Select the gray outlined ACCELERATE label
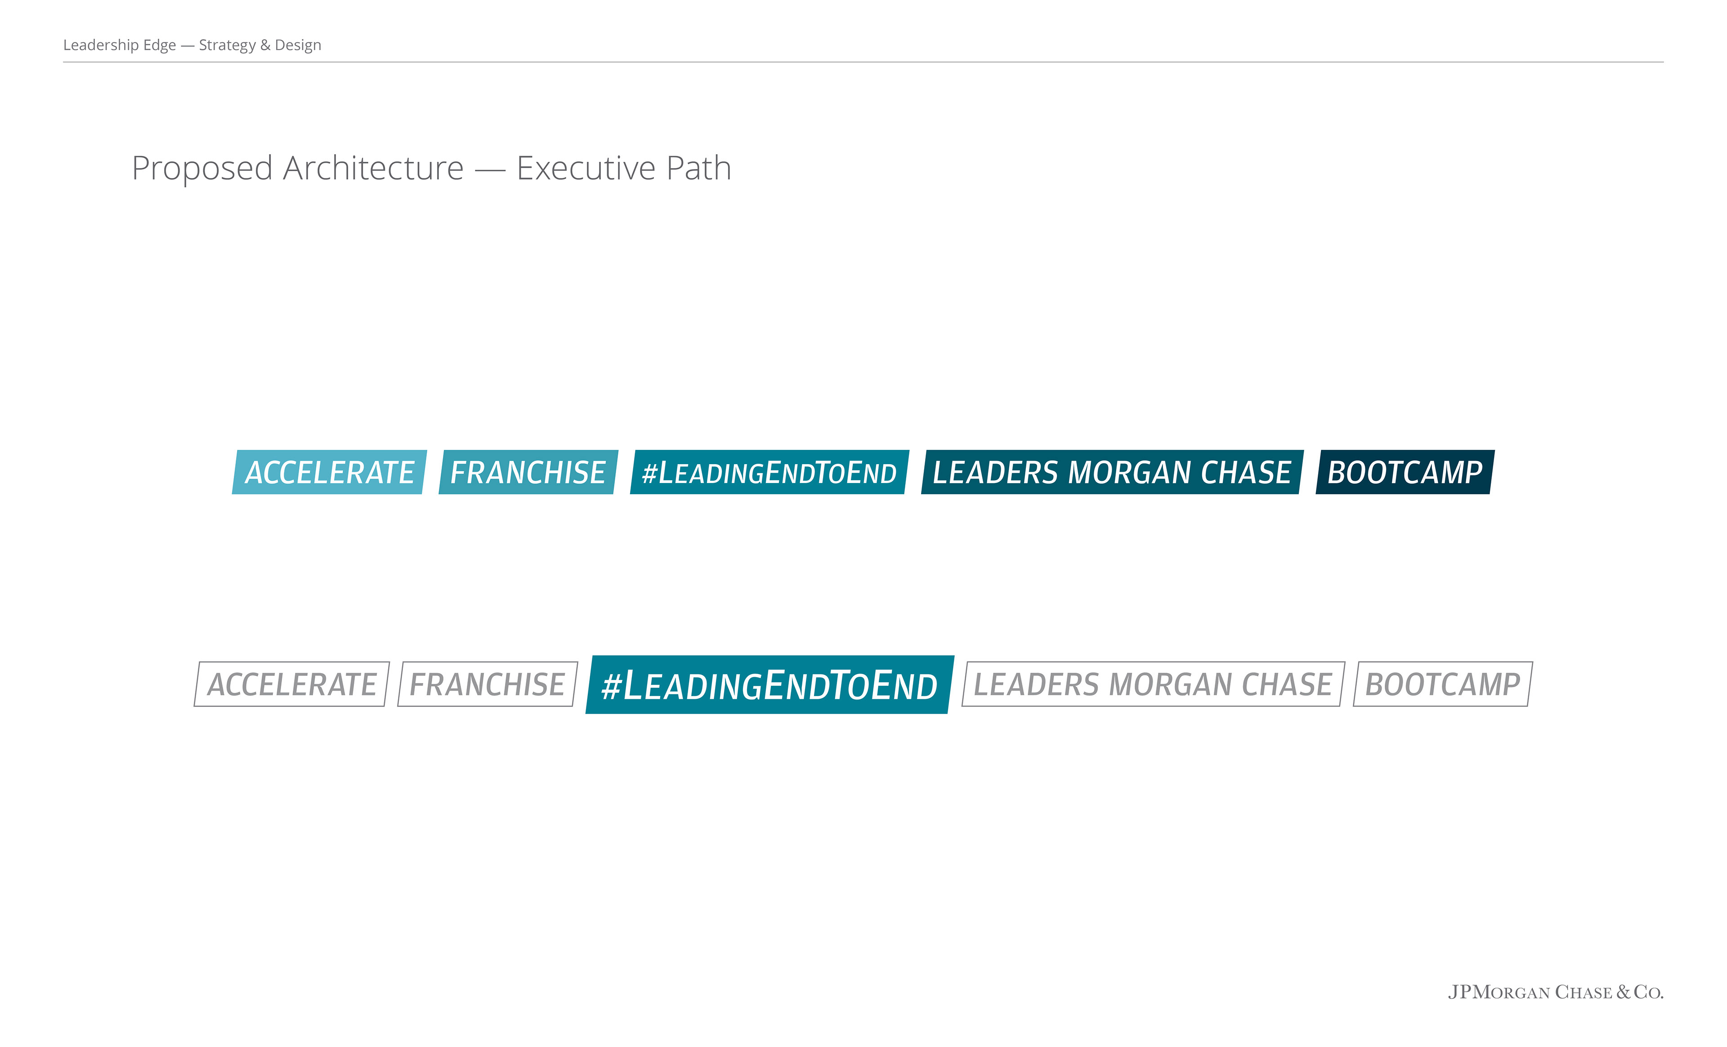The height and width of the screenshot is (1047, 1727). point(291,684)
